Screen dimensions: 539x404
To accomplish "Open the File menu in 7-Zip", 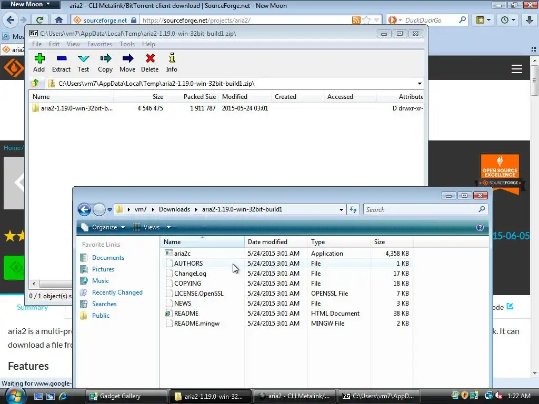I will (x=37, y=44).
